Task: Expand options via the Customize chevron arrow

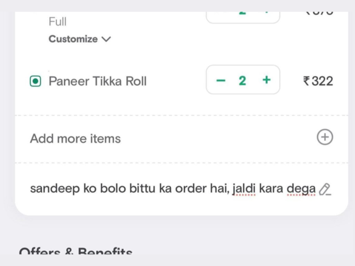Action: [106, 39]
